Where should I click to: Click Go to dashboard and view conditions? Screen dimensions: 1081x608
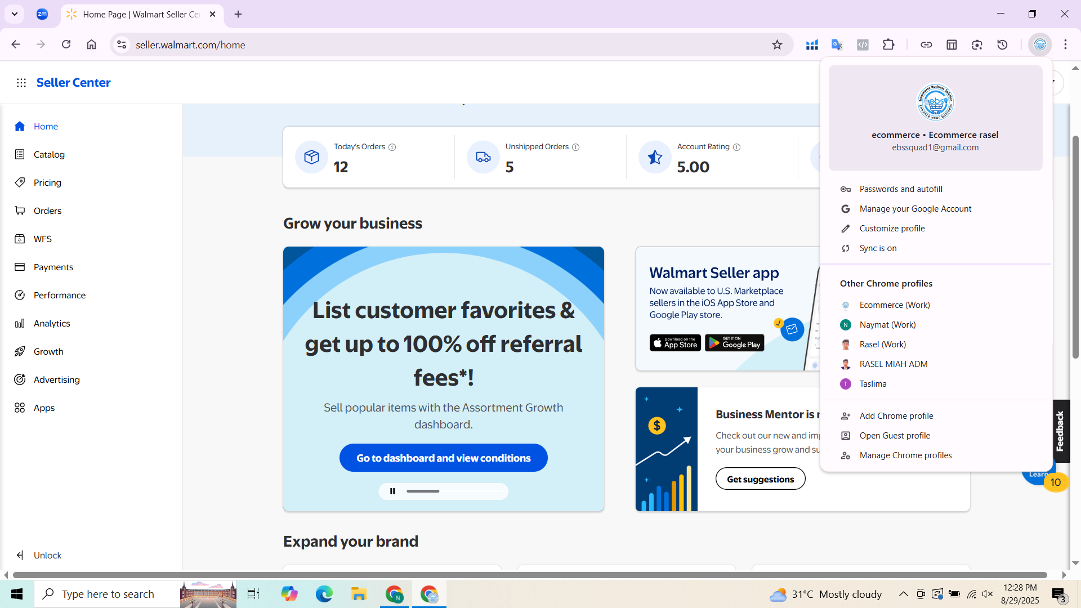click(443, 458)
